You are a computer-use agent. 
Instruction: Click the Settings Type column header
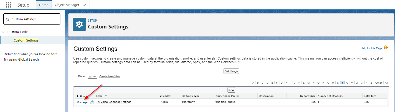(191, 96)
